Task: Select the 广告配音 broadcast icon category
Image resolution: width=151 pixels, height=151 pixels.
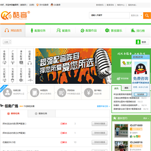Action: [x=13, y=57]
